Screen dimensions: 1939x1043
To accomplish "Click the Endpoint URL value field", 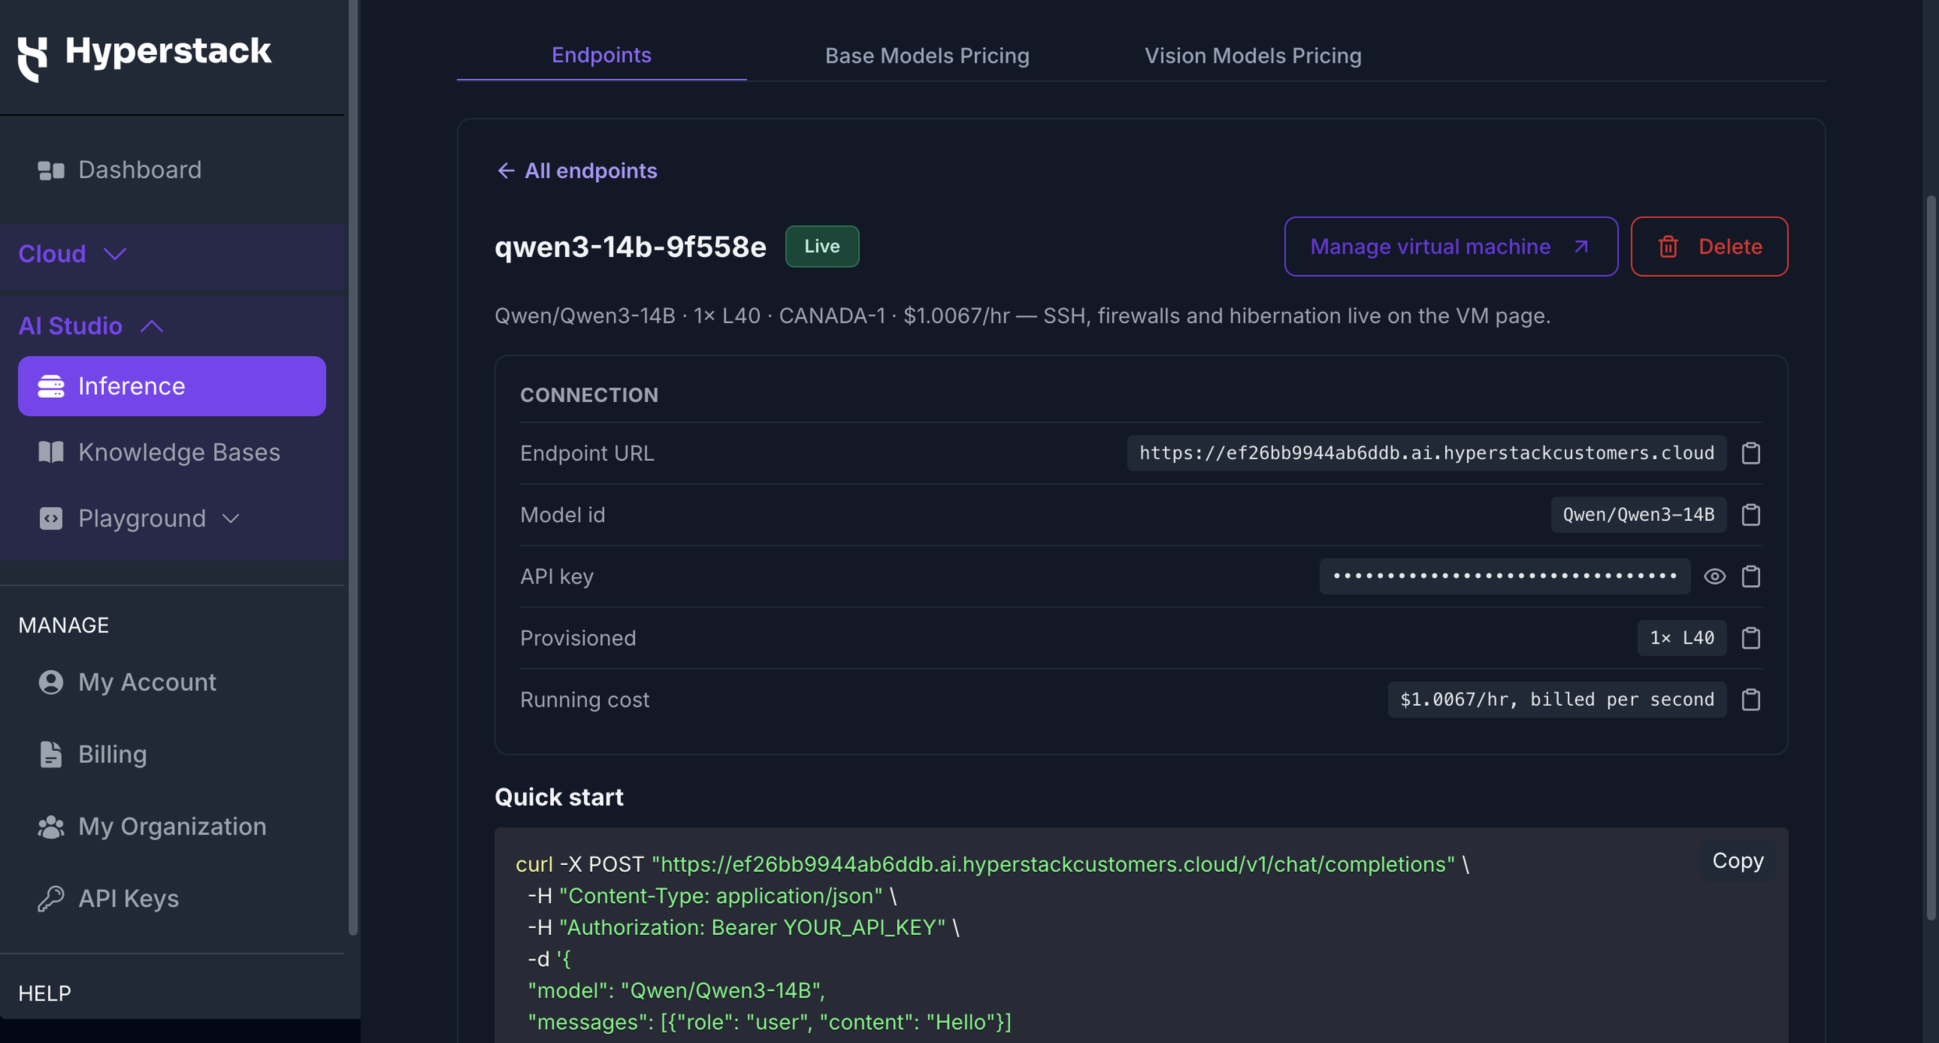I will pyautogui.click(x=1427, y=452).
